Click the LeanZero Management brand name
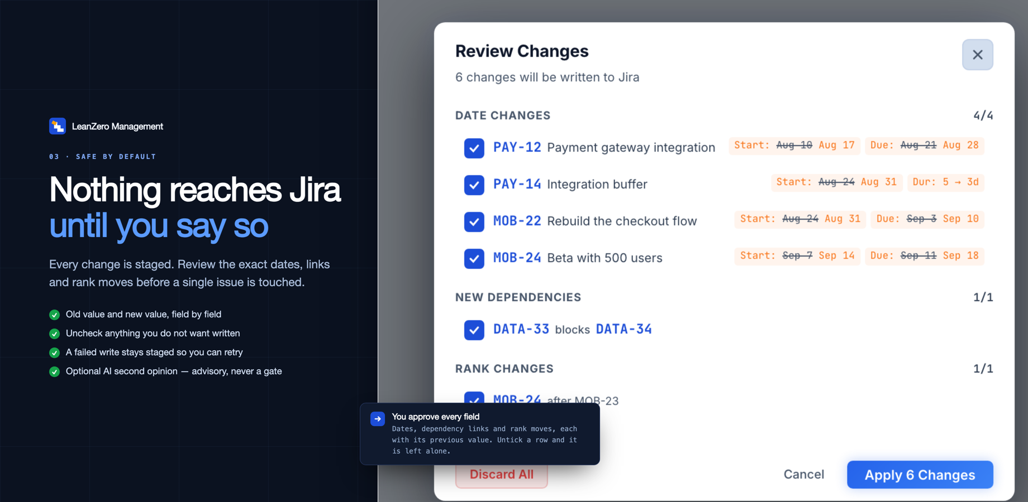This screenshot has width=1028, height=502. [x=117, y=127]
